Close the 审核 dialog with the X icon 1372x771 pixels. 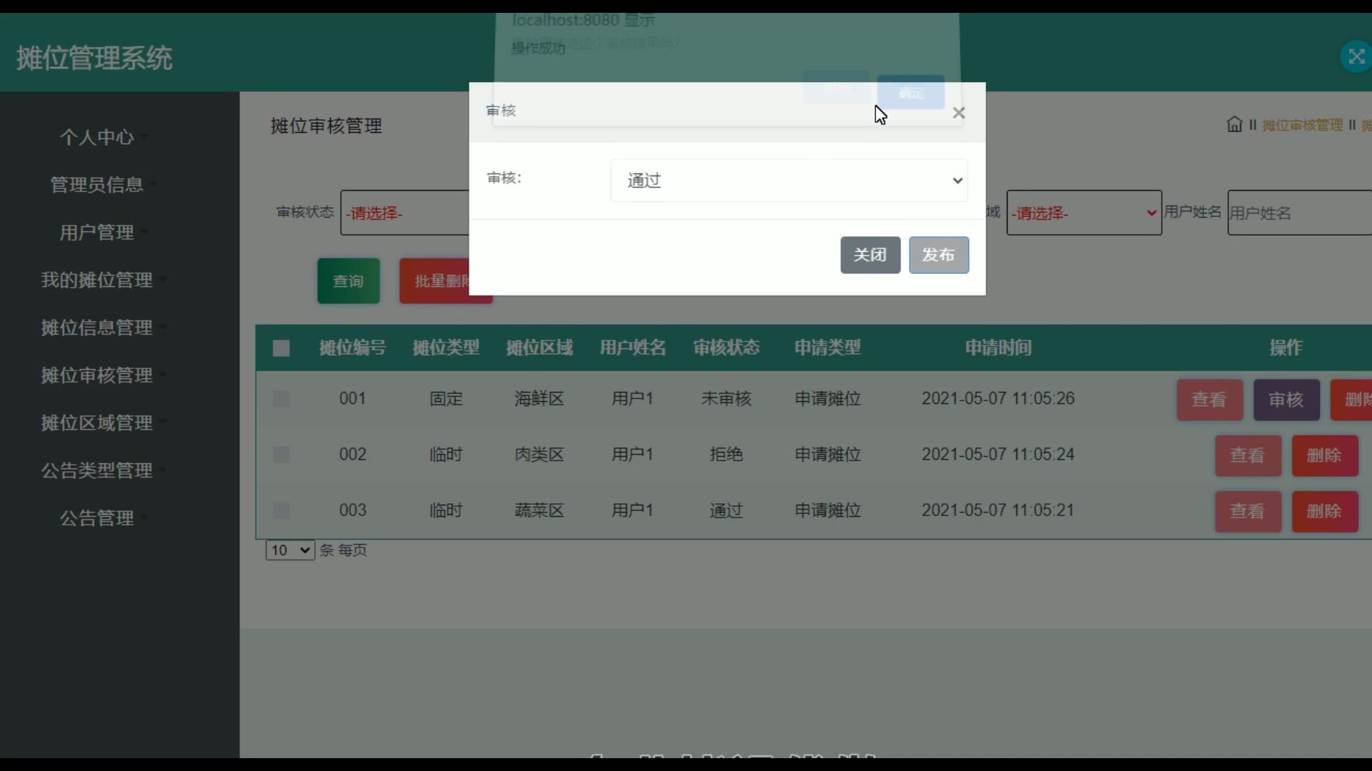(x=958, y=113)
